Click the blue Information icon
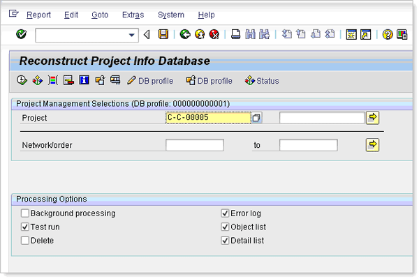Screen dimensions: 419x279 (84, 81)
